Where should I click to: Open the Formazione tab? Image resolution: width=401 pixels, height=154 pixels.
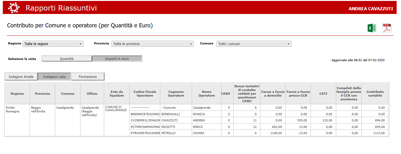point(88,77)
